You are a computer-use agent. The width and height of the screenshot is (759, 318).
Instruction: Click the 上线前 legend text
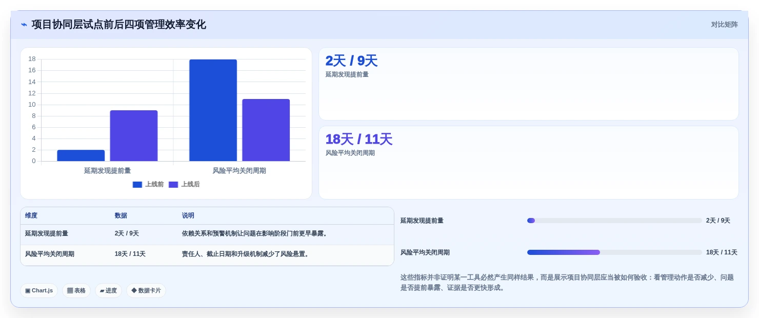154,185
